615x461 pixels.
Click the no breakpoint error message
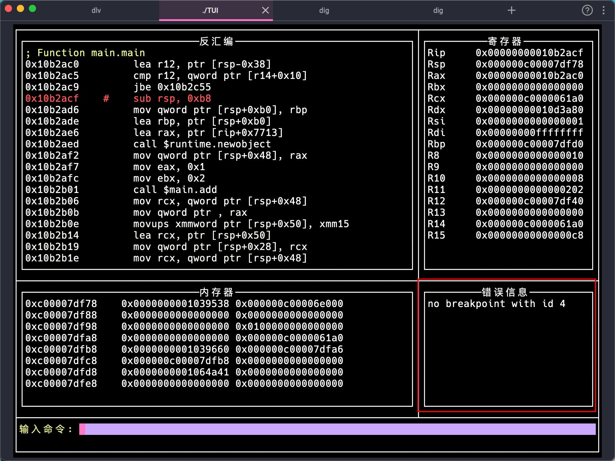(496, 304)
